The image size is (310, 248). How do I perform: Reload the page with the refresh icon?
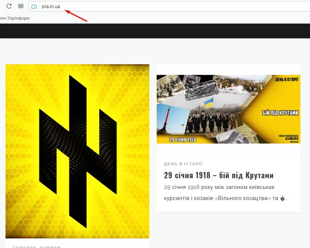[9, 6]
